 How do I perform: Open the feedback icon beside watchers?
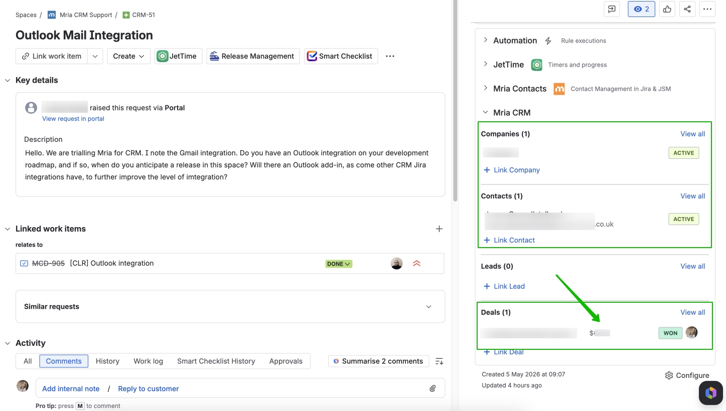tap(612, 9)
